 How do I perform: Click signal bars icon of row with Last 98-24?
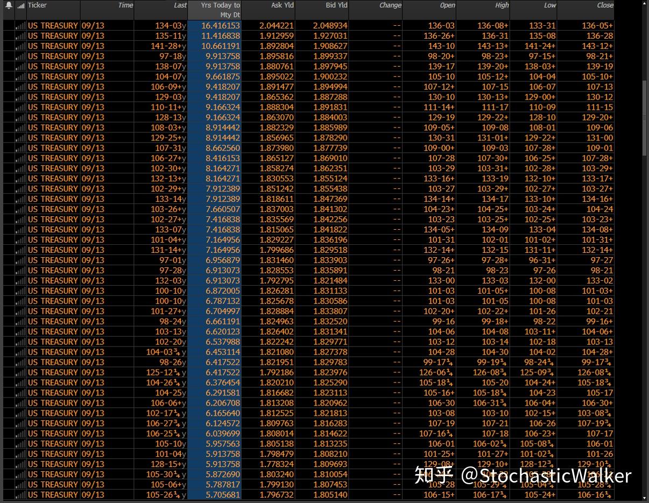pyautogui.click(x=20, y=322)
